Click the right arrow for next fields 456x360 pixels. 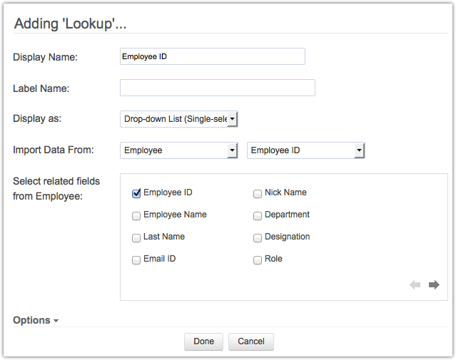tap(434, 285)
